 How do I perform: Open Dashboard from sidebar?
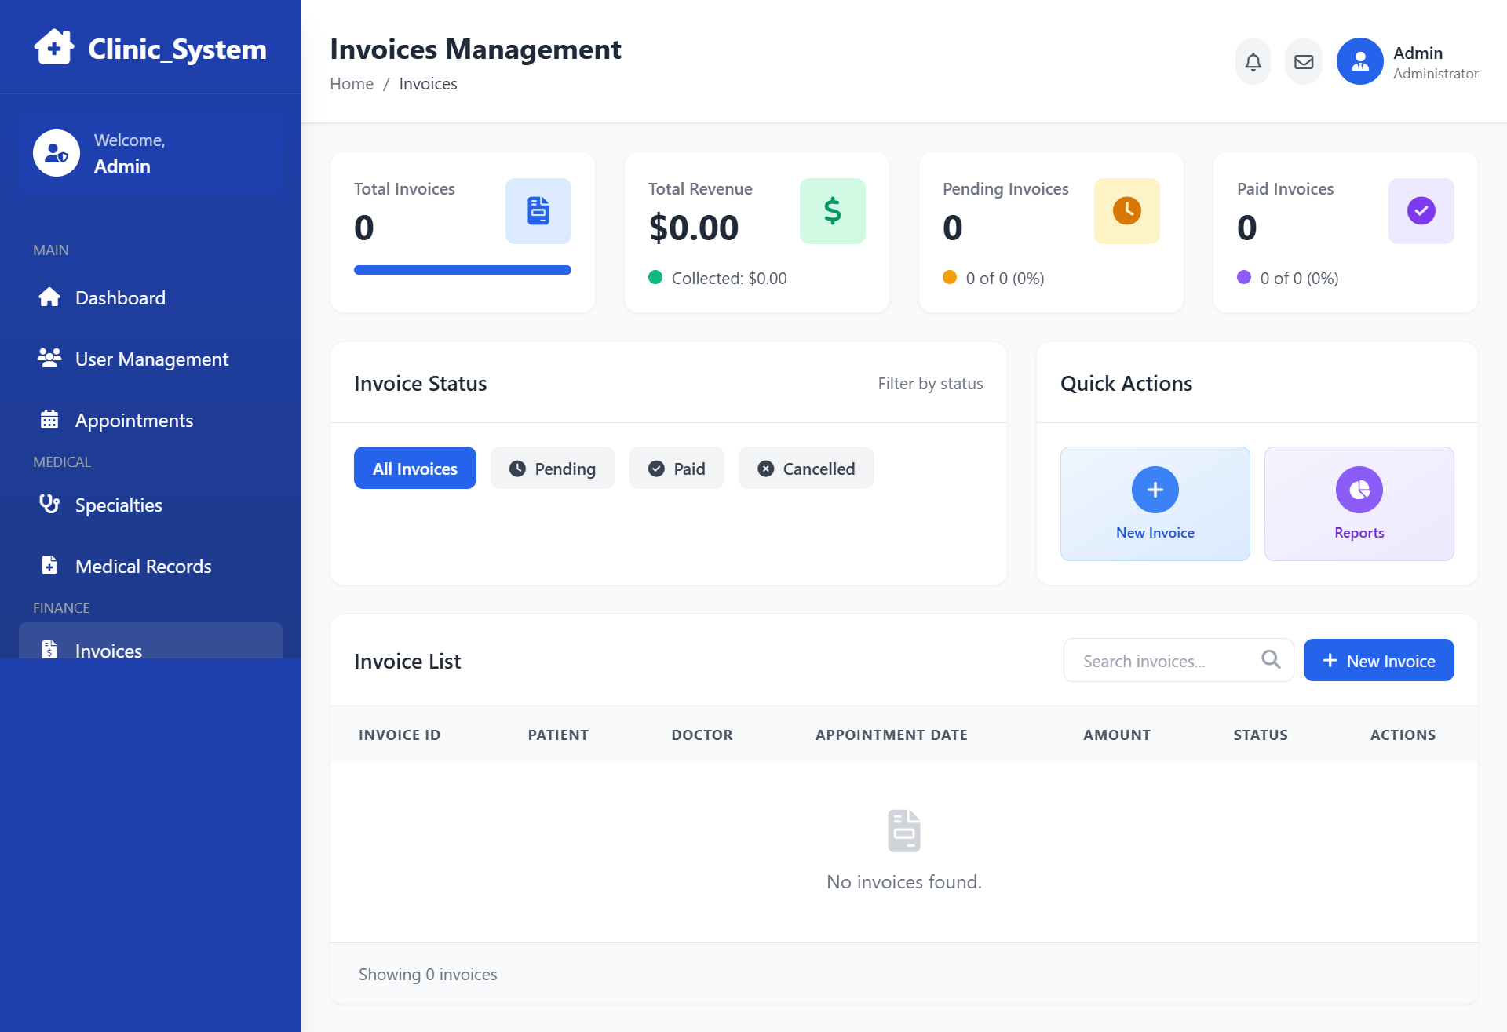(120, 298)
